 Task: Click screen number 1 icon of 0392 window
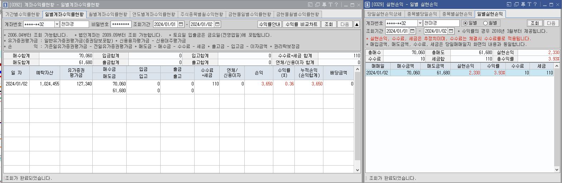5,5
